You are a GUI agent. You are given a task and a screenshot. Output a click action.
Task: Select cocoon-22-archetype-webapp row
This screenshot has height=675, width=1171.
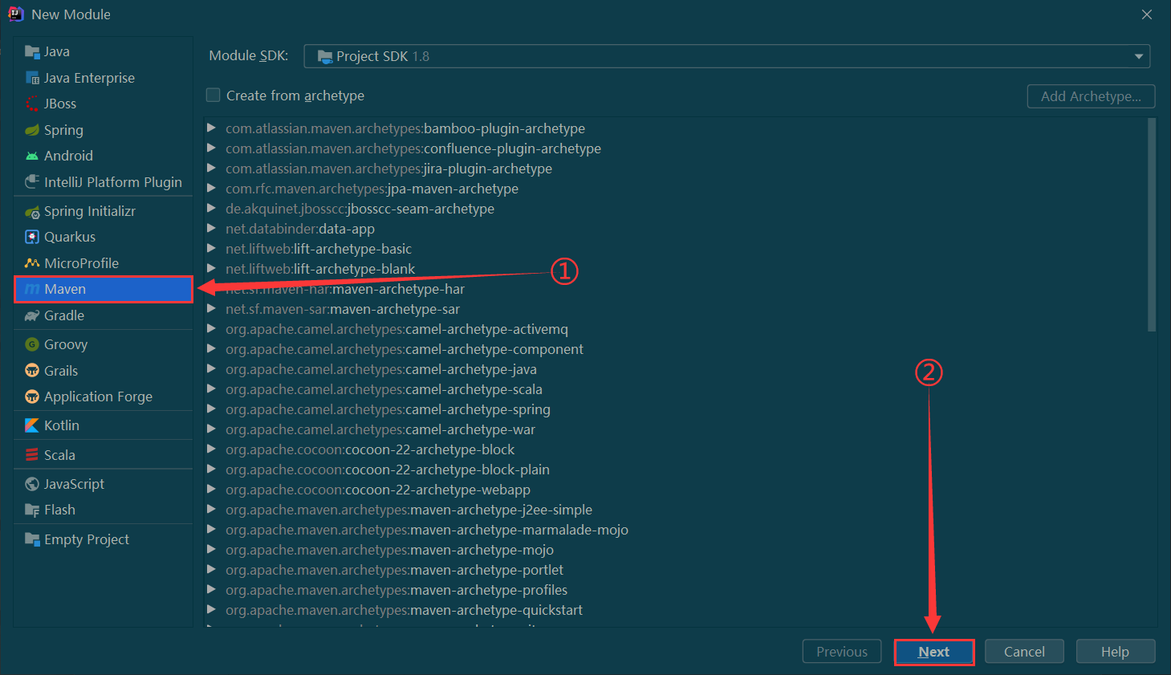(x=676, y=490)
